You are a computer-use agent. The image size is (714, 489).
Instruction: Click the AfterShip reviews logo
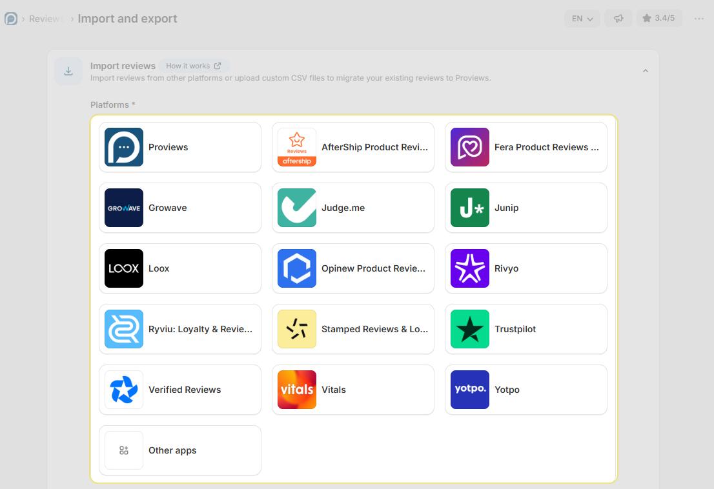click(x=297, y=147)
